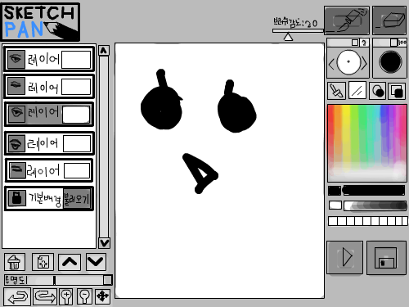Increase brush size with the right angle bracket

click(x=365, y=64)
